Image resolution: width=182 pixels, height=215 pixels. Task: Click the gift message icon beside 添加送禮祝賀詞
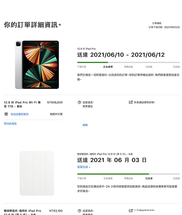pyautogui.click(x=6, y=114)
